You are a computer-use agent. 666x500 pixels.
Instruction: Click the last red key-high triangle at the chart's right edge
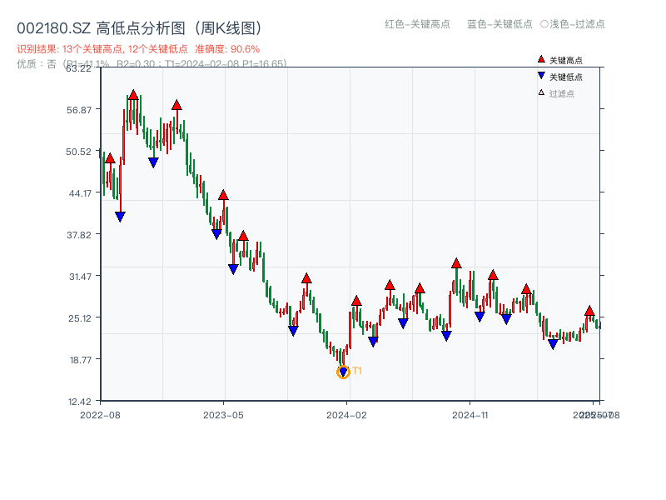[589, 311]
